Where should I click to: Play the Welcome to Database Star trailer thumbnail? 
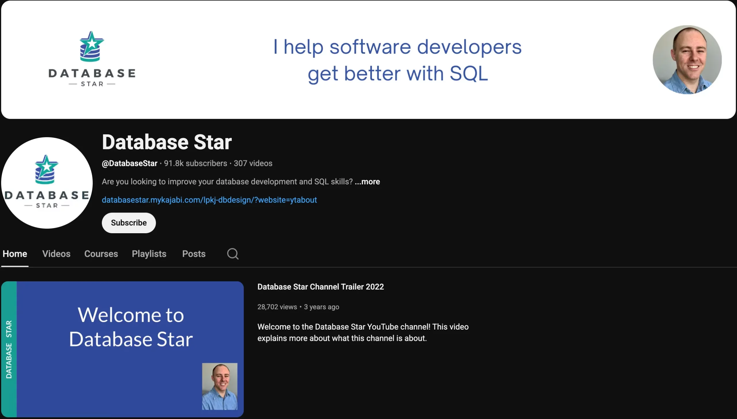click(x=122, y=349)
